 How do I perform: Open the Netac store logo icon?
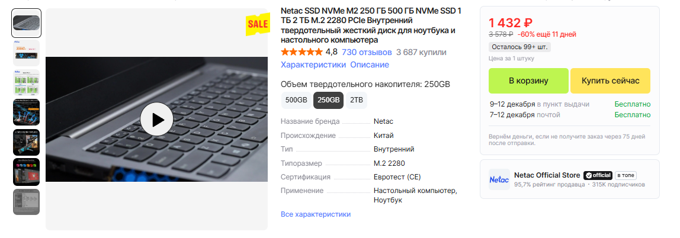click(x=499, y=179)
